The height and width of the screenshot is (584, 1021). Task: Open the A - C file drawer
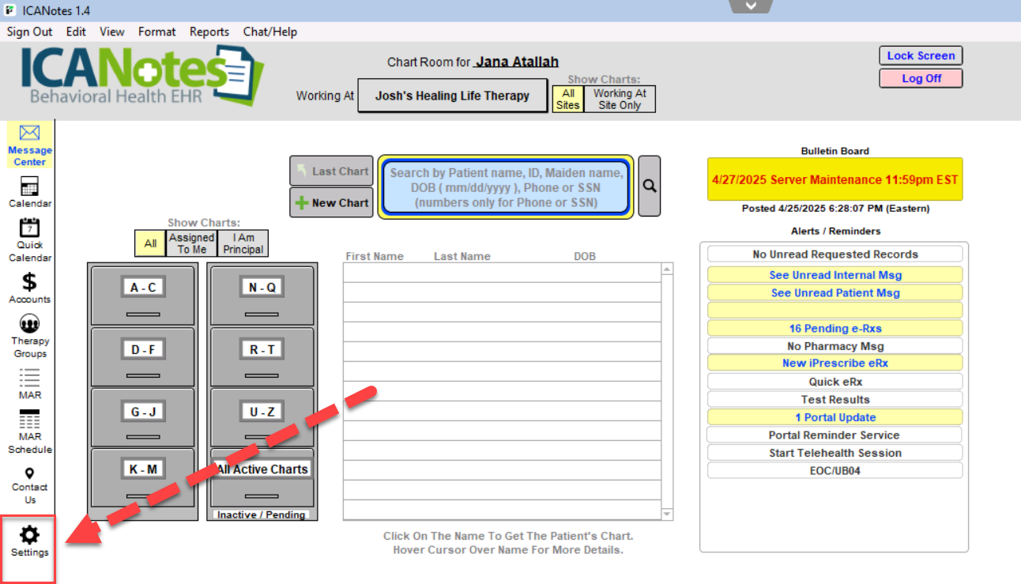(x=143, y=288)
